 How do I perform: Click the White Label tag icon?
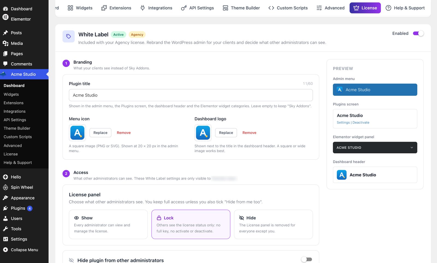tap(69, 36)
